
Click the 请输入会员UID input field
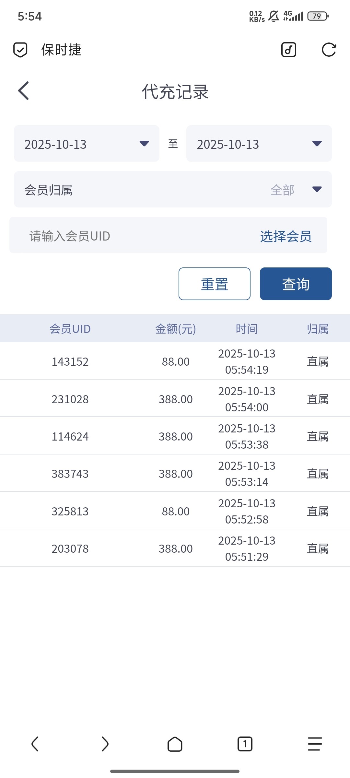point(130,236)
